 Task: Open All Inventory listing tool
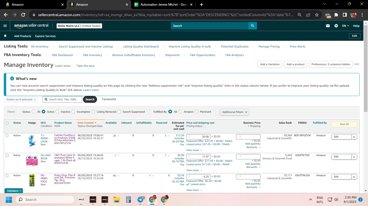(40, 46)
